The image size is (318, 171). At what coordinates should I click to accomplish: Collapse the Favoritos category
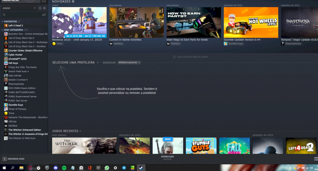[x=2, y=21]
